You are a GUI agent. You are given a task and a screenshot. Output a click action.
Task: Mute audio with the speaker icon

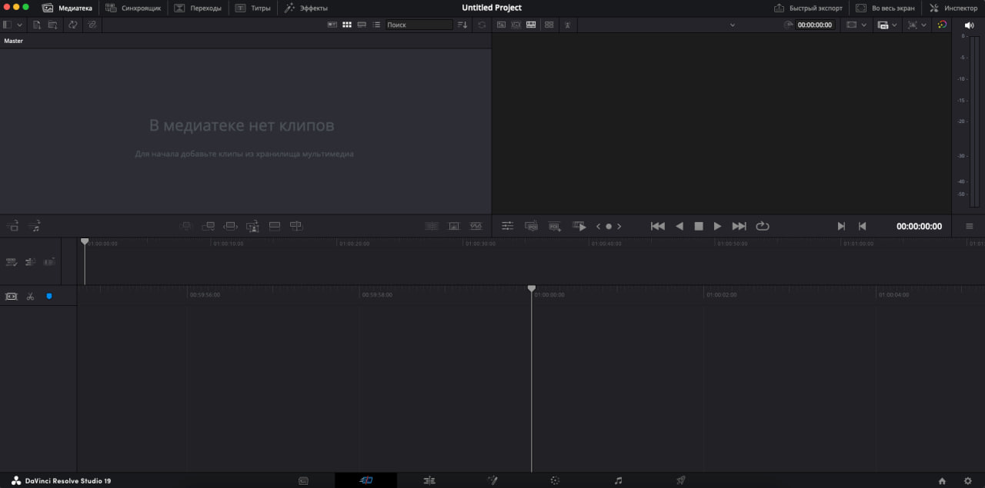point(969,25)
